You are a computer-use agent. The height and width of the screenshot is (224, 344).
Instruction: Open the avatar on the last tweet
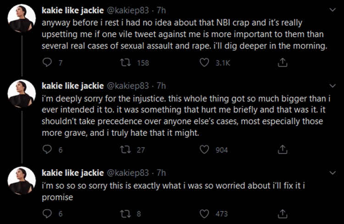pos(22,181)
